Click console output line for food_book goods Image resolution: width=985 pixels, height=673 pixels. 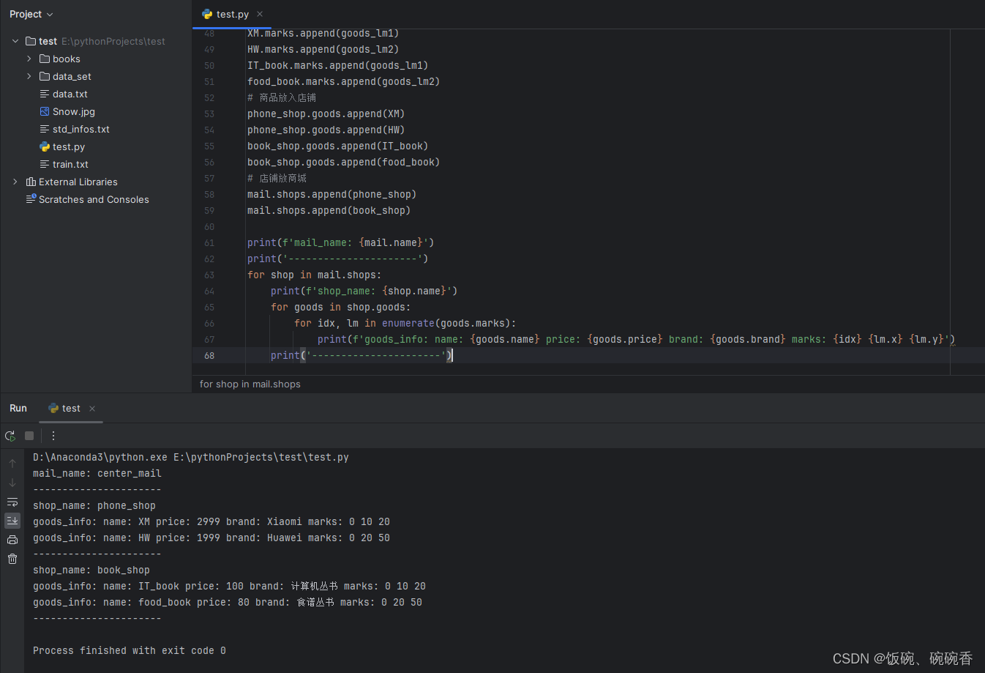tap(228, 602)
